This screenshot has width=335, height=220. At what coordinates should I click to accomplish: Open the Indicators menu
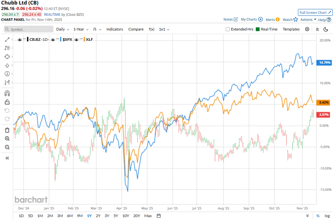115,29
